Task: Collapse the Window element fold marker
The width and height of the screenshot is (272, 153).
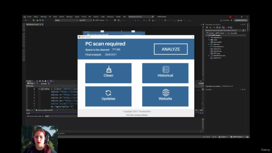Action: tap(39, 89)
